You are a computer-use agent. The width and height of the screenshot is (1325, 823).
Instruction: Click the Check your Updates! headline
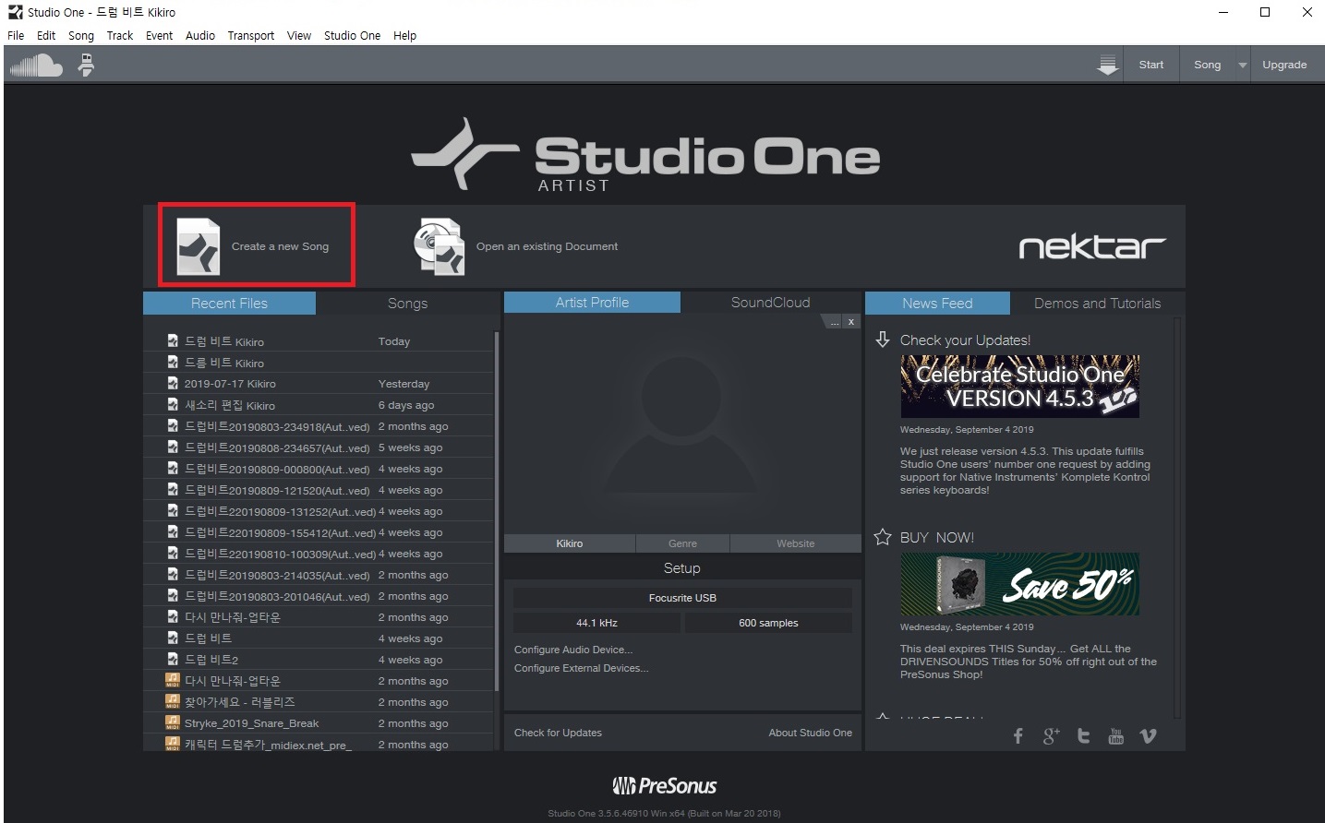tap(965, 340)
